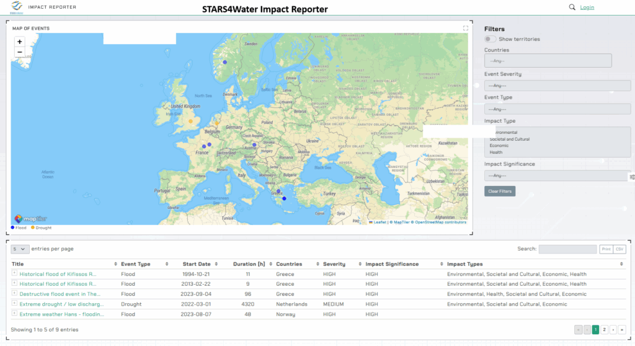This screenshot has height=346, width=635.
Task: Click the map zoom out button
Action: [x=20, y=52]
